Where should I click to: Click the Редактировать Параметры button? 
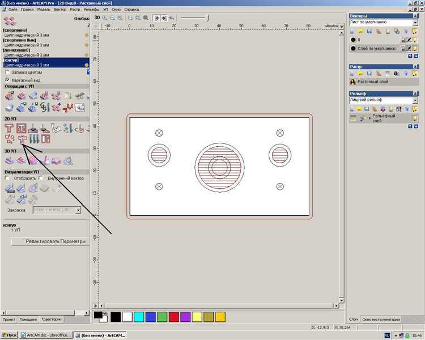click(50, 241)
